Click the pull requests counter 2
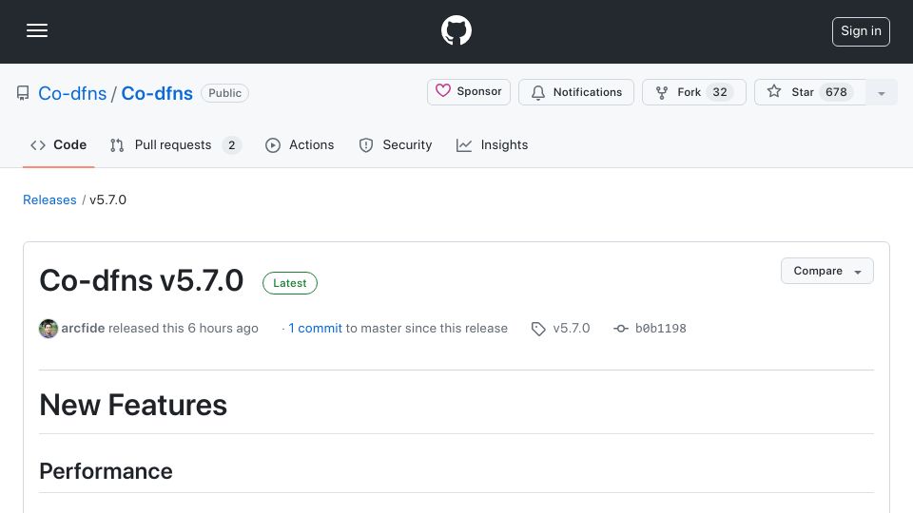 (232, 144)
